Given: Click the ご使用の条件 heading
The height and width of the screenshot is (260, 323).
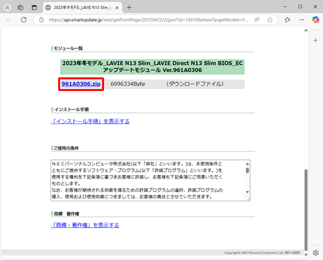Looking at the screenshot, I should [x=66, y=148].
